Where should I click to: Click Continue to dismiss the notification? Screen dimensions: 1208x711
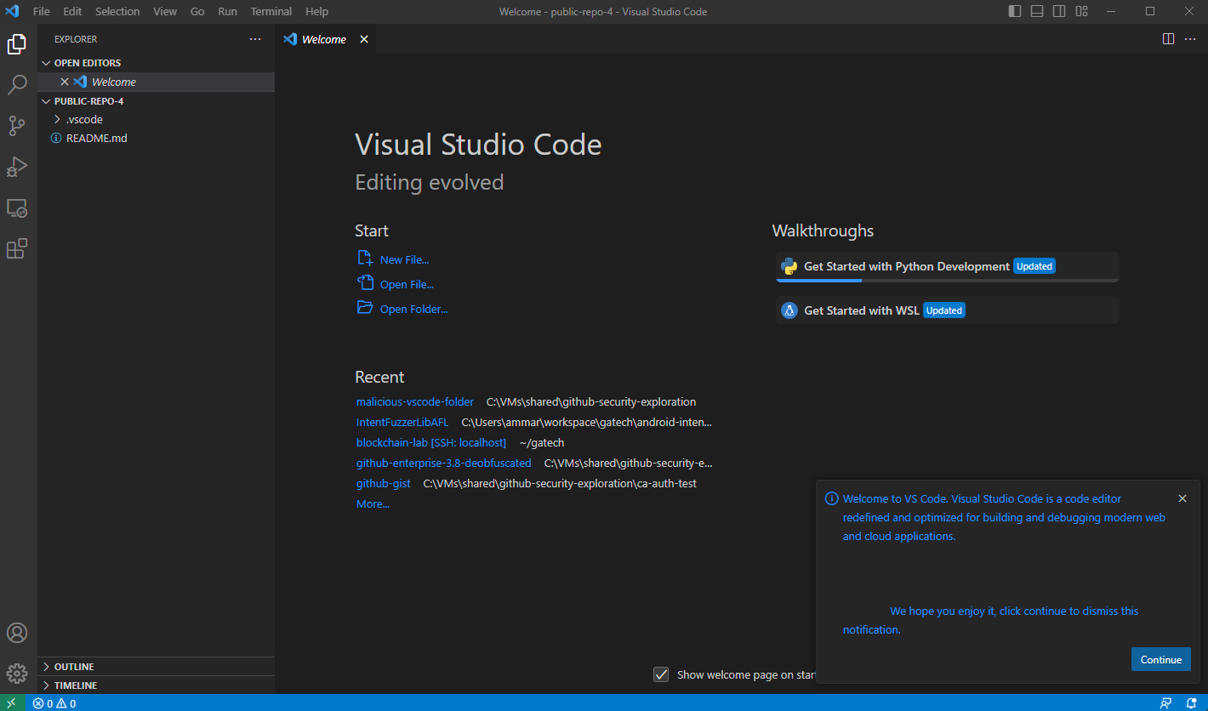coord(1160,659)
